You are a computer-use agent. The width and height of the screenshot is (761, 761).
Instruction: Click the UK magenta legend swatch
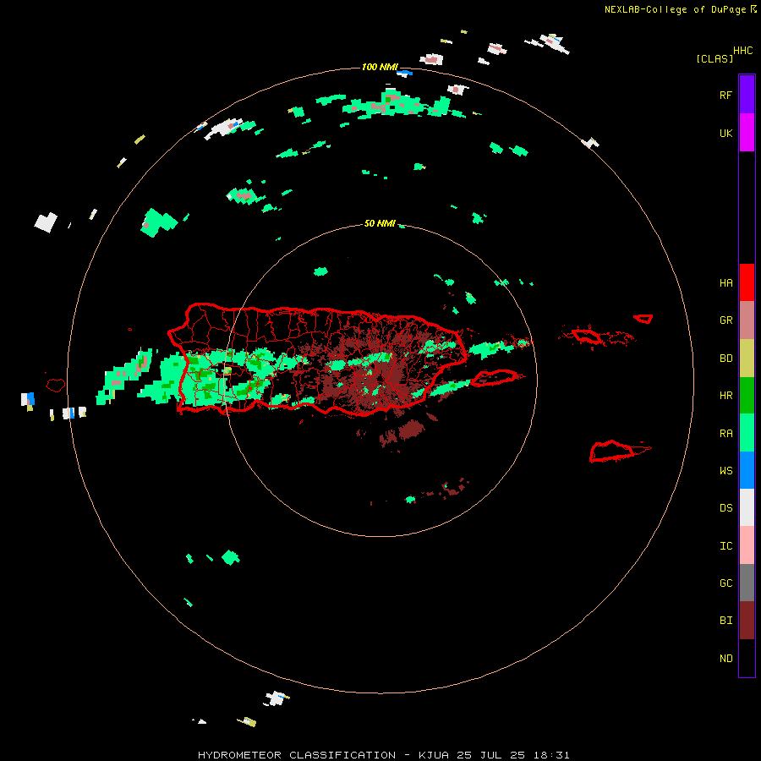coord(747,133)
